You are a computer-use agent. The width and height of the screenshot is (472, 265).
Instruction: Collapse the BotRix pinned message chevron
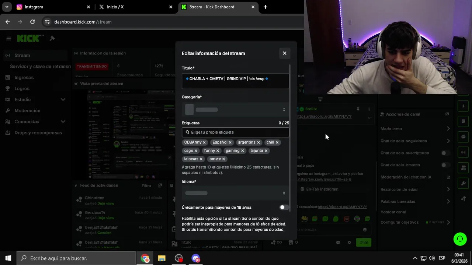pos(369,118)
